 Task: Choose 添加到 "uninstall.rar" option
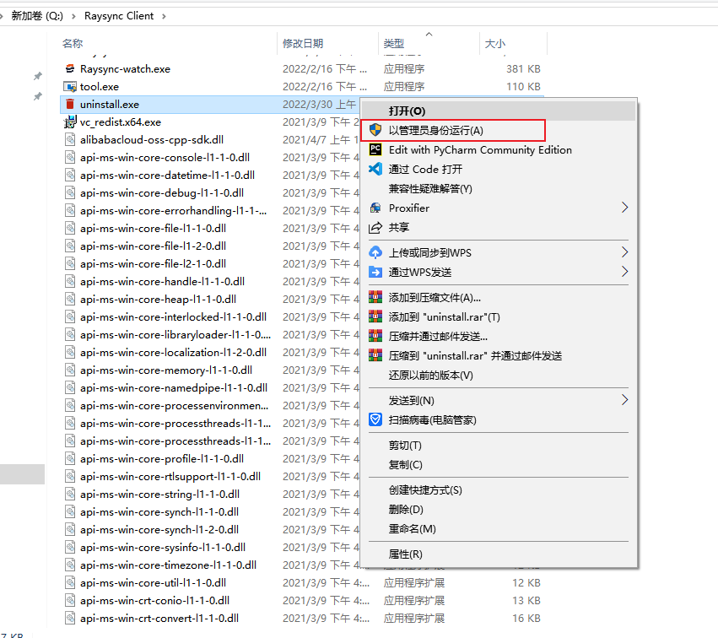point(439,318)
